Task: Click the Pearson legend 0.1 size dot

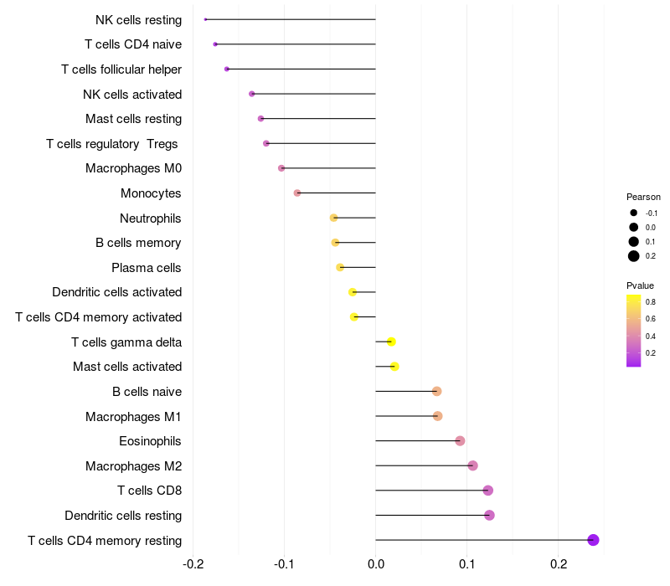Action: (634, 241)
